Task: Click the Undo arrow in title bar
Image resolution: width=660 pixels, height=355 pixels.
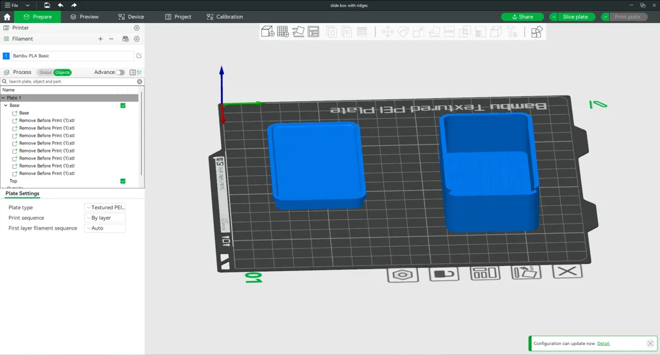Action: (x=61, y=5)
